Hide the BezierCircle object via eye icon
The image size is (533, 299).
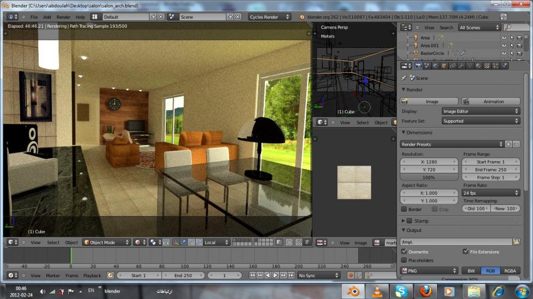[x=504, y=53]
